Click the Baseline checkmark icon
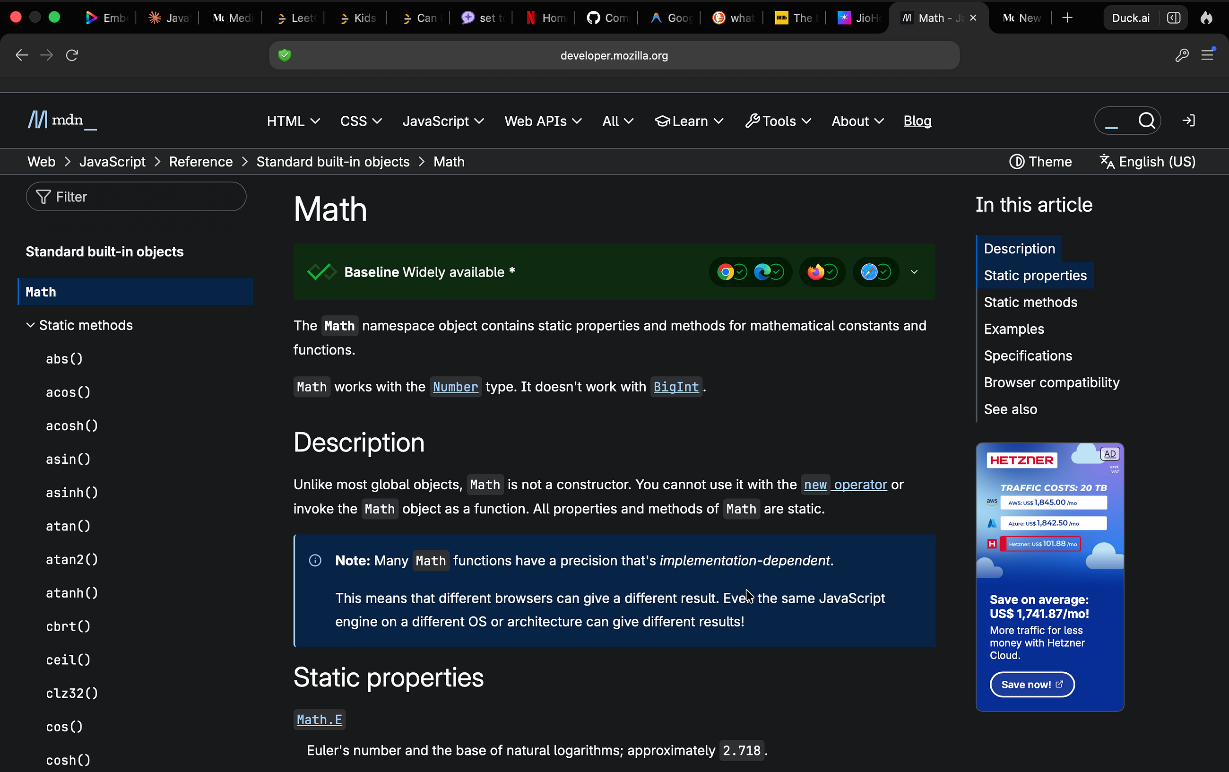This screenshot has height=772, width=1229. [321, 272]
